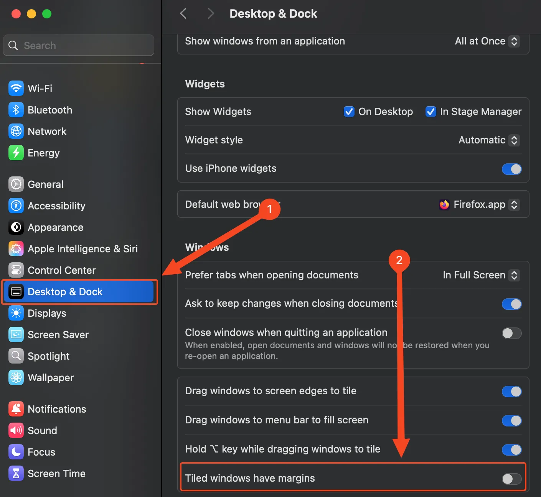541x497 pixels.
Task: Click the Firefox app icon
Action: [x=444, y=205]
